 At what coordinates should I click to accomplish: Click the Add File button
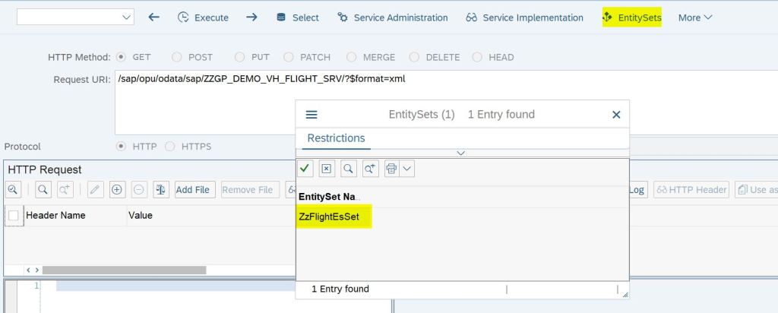(x=193, y=190)
